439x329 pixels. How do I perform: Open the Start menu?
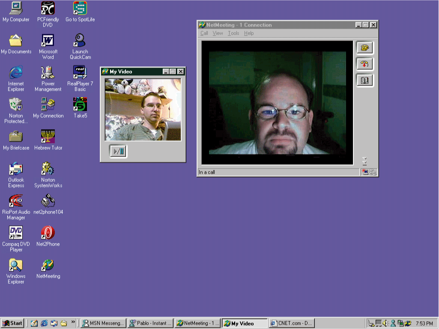click(x=12, y=323)
